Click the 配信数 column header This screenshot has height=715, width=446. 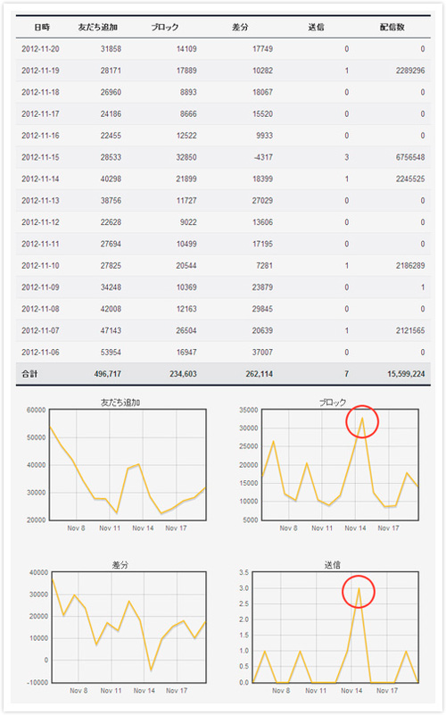[x=392, y=28]
